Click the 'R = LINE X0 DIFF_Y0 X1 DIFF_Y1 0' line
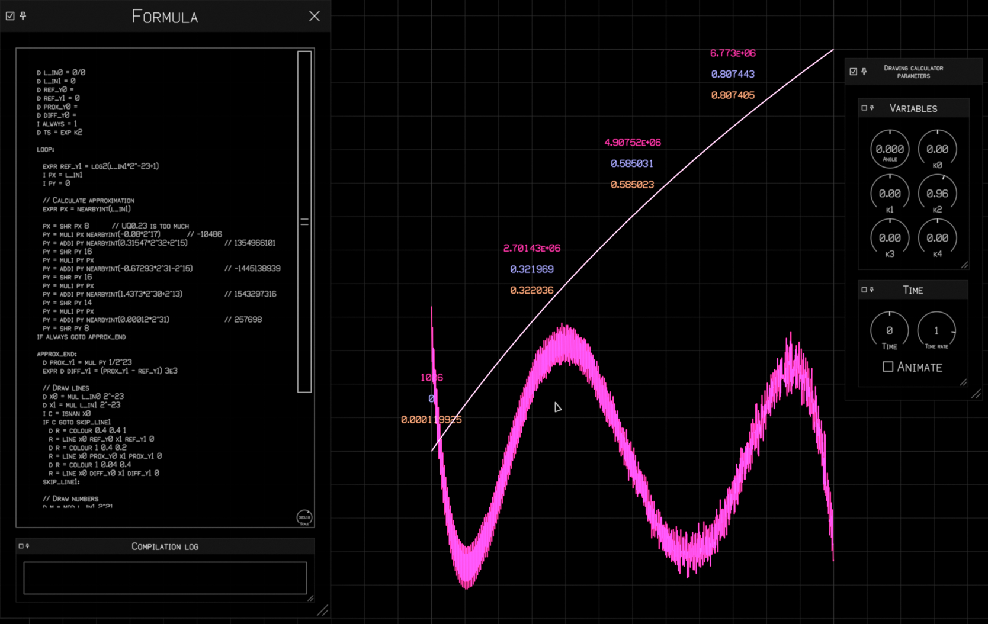988x624 pixels. pos(104,474)
